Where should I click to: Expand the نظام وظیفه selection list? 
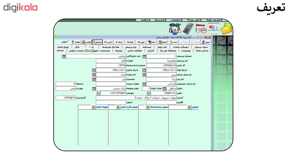[94, 89]
